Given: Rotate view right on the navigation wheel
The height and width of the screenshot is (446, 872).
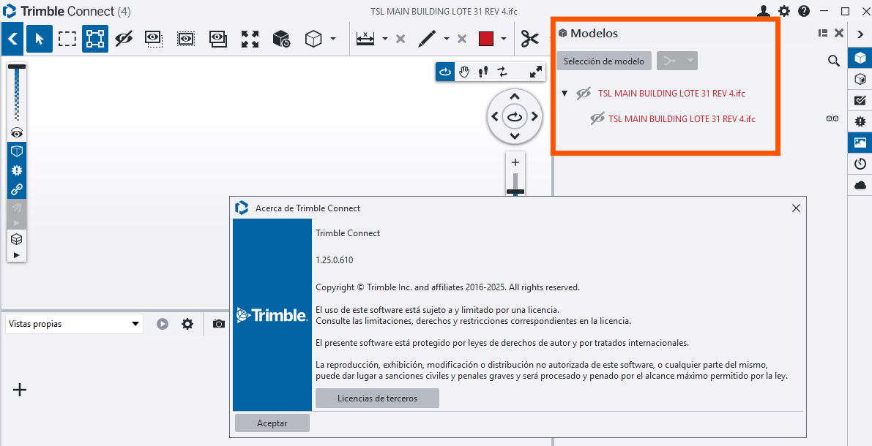Looking at the screenshot, I should [534, 117].
